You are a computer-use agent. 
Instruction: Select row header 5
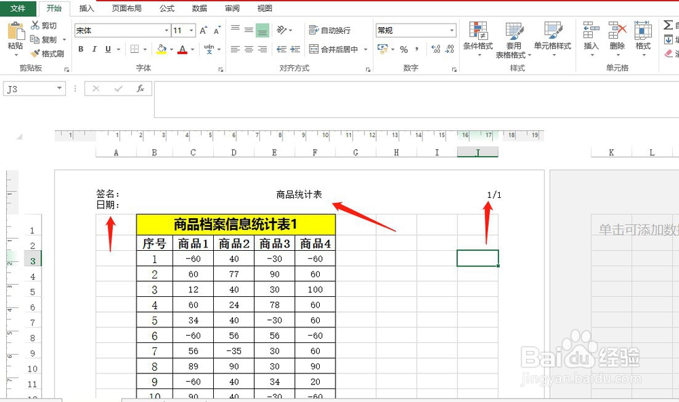(33, 292)
